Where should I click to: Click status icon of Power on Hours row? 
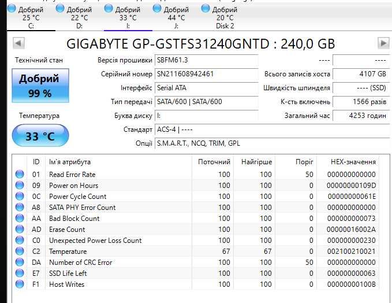pos(20,185)
